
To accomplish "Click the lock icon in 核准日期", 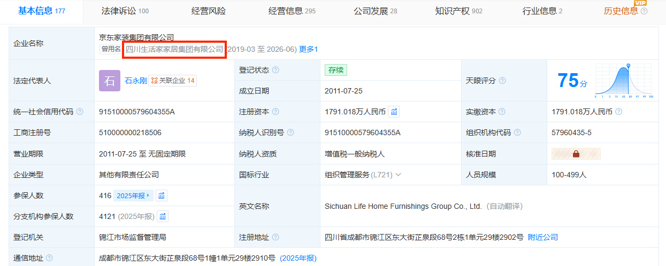I will coord(576,154).
